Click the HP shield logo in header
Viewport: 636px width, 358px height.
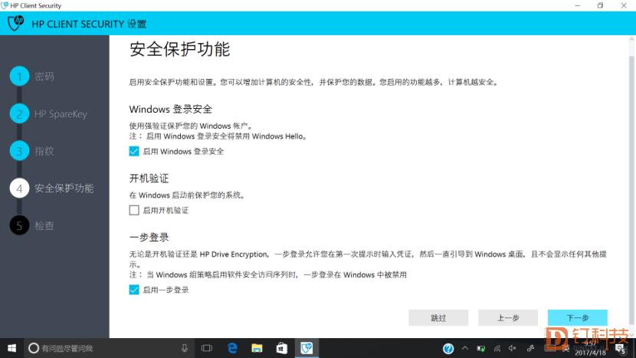[16, 23]
